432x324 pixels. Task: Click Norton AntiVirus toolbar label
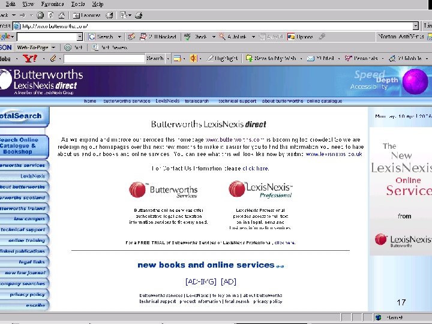pyautogui.click(x=401, y=37)
